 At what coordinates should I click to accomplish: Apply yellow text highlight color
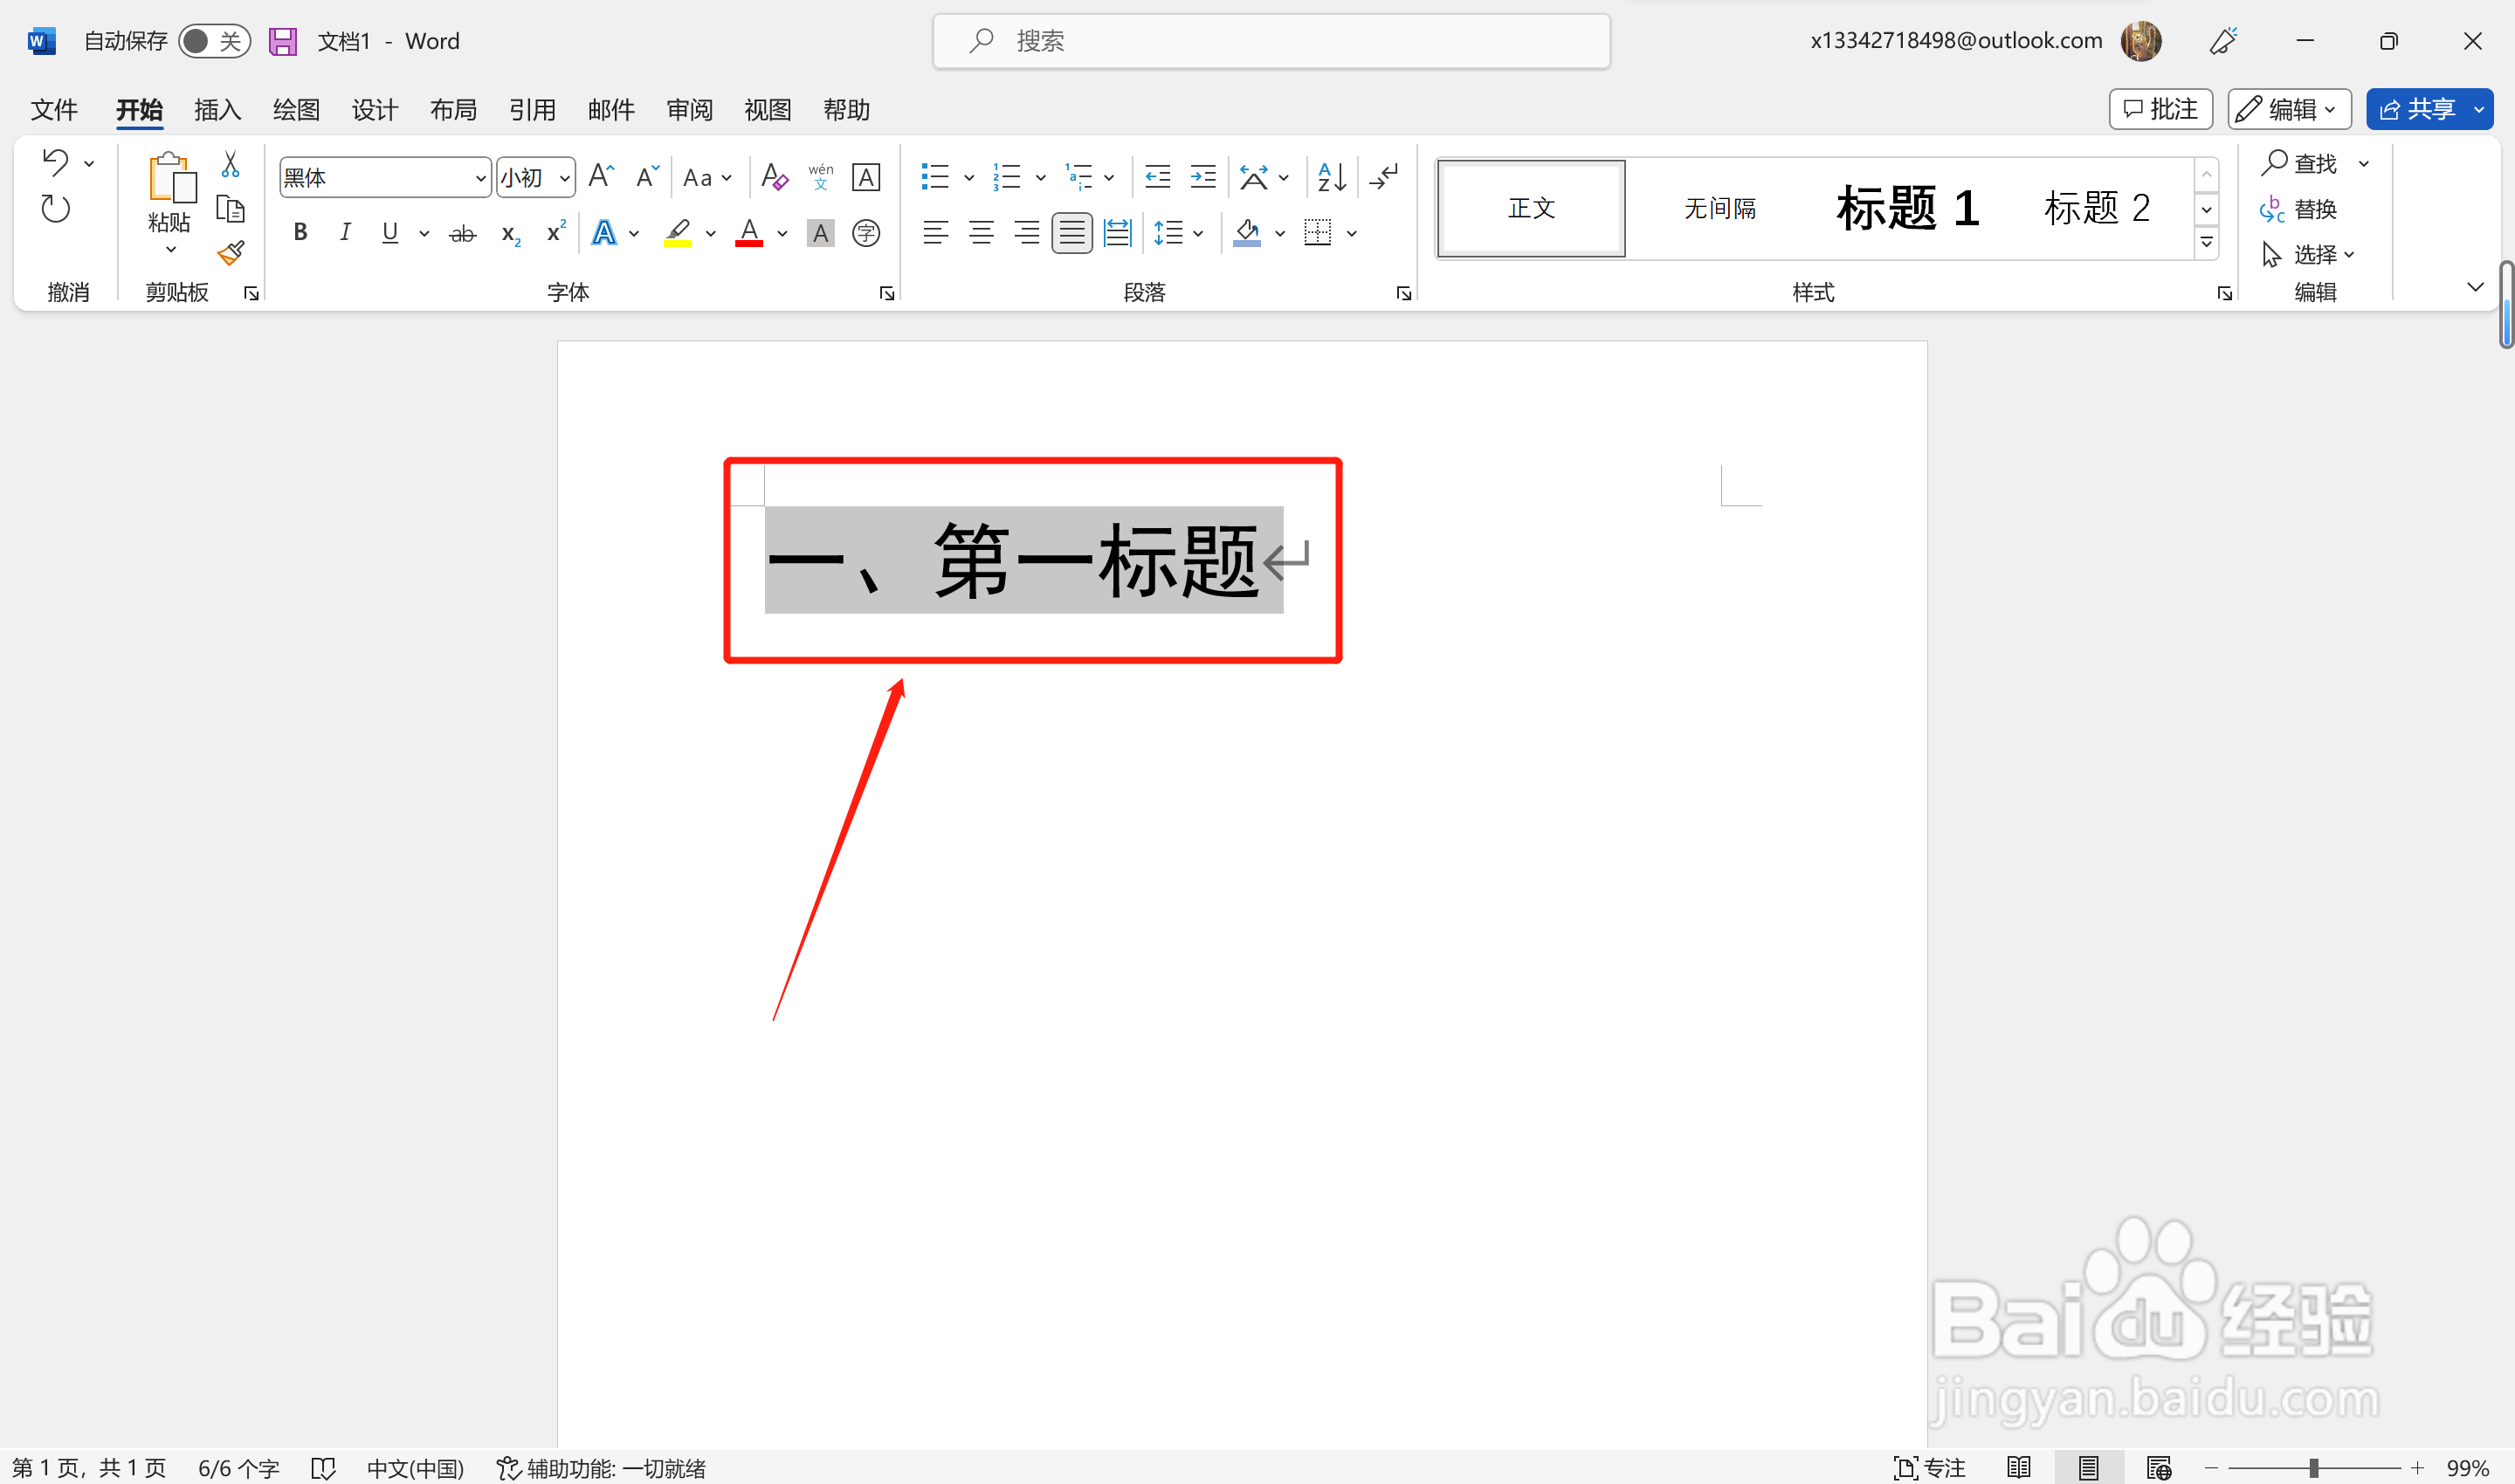point(678,233)
